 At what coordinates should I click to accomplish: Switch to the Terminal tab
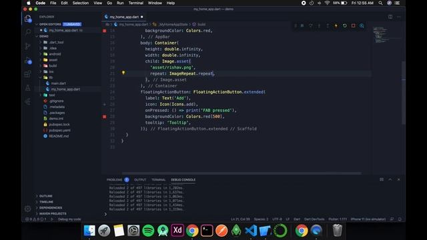point(159,179)
